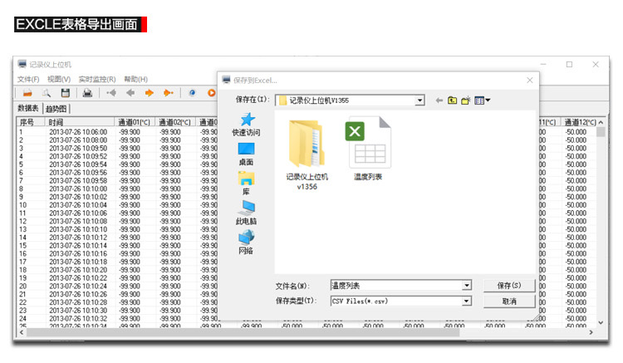Click the floppy disk save icon

pyautogui.click(x=65, y=93)
